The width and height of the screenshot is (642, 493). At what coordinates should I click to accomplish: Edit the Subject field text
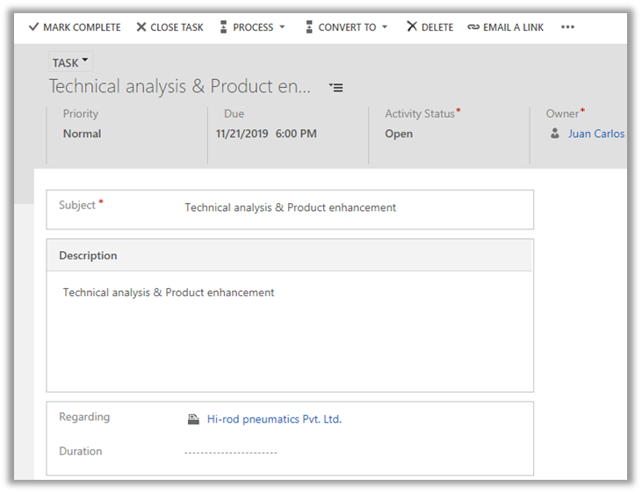[290, 207]
